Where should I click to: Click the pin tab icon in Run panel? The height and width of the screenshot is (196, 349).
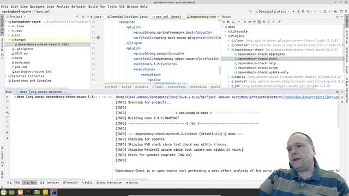(7, 138)
